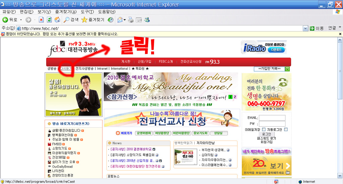Expand the address bar dropdown
Image resolution: width=343 pixels, height=184 pixels.
[305, 28]
